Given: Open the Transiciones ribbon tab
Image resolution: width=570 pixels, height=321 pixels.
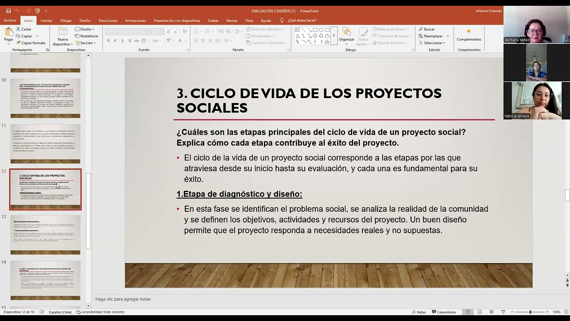Looking at the screenshot, I should coord(108,21).
